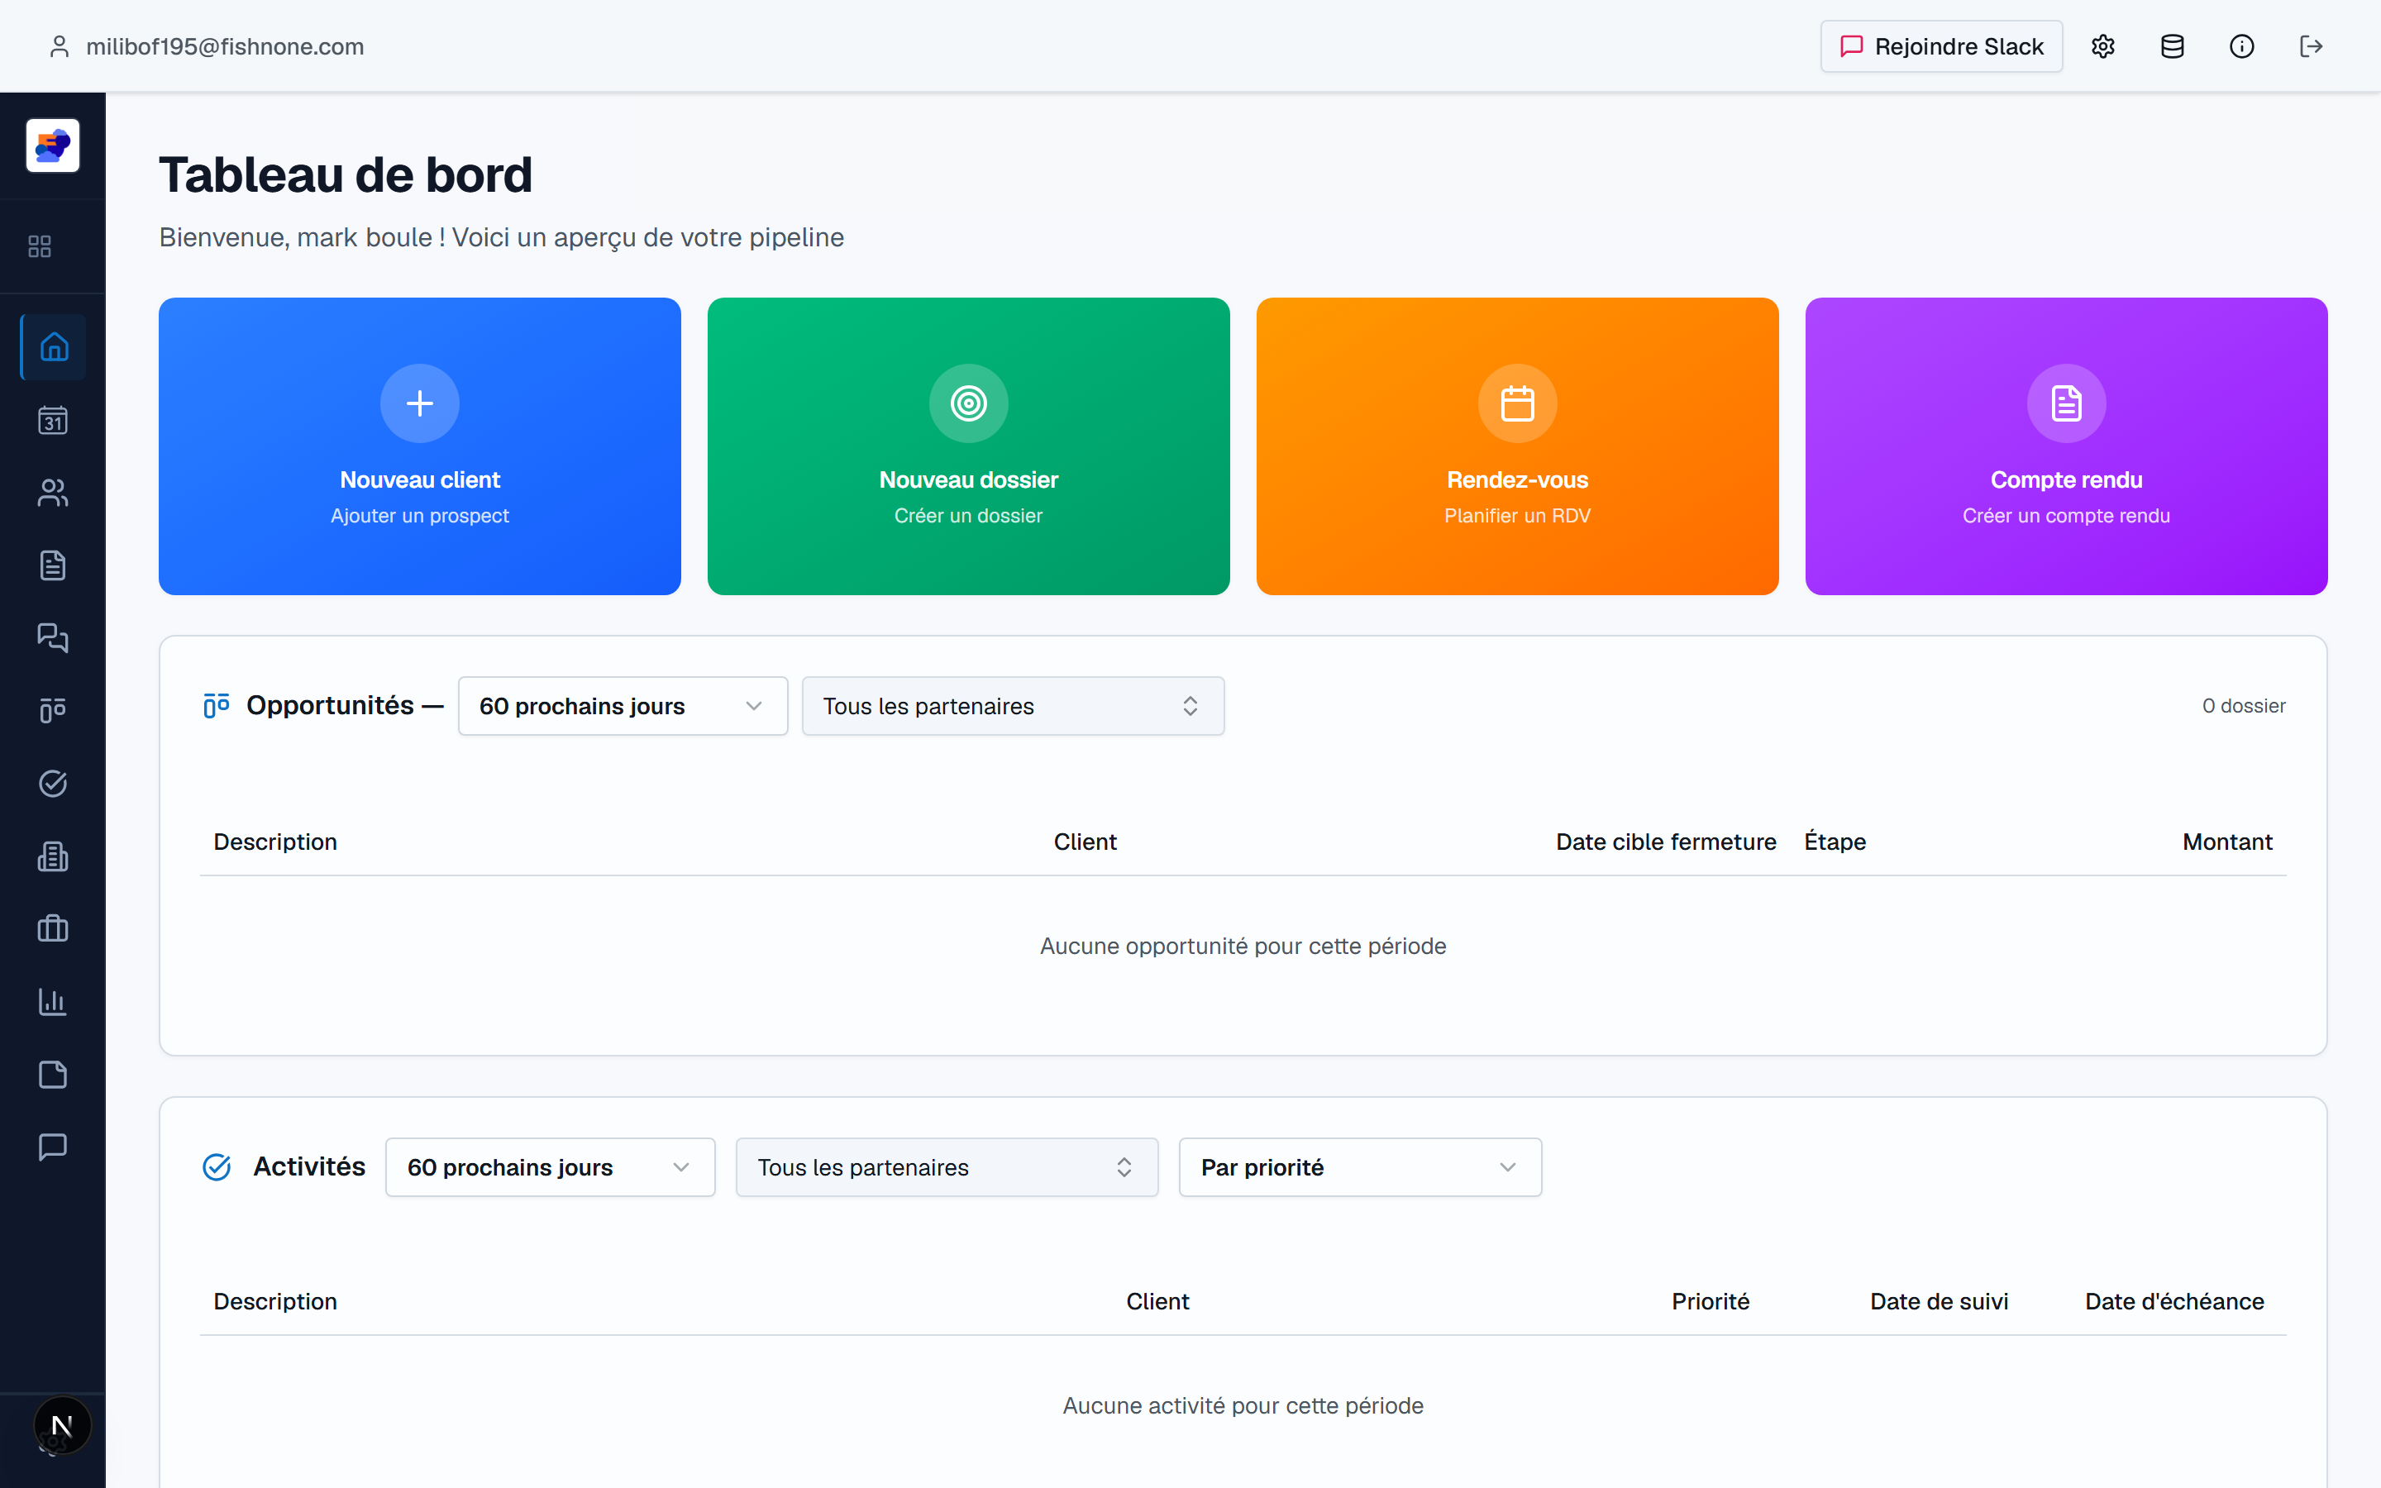Viewport: 2381px width, 1488px height.
Task: Click the milibof195@fishnone.com account email
Action: pos(226,46)
